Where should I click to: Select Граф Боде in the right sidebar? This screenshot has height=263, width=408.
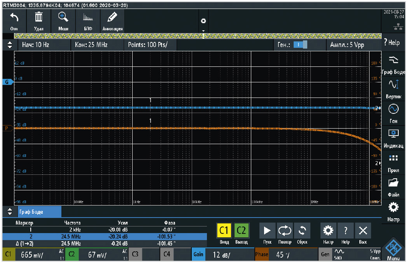point(393,65)
